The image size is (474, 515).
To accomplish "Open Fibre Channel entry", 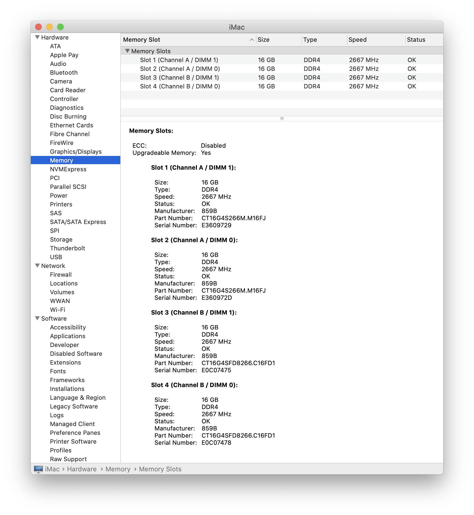I will [x=70, y=134].
